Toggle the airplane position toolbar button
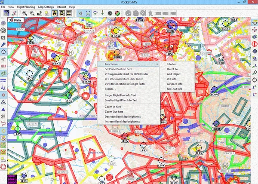This screenshot has height=184, width=258. click(80, 13)
